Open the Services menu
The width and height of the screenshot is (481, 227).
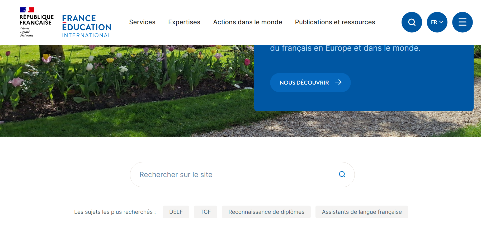(x=142, y=22)
